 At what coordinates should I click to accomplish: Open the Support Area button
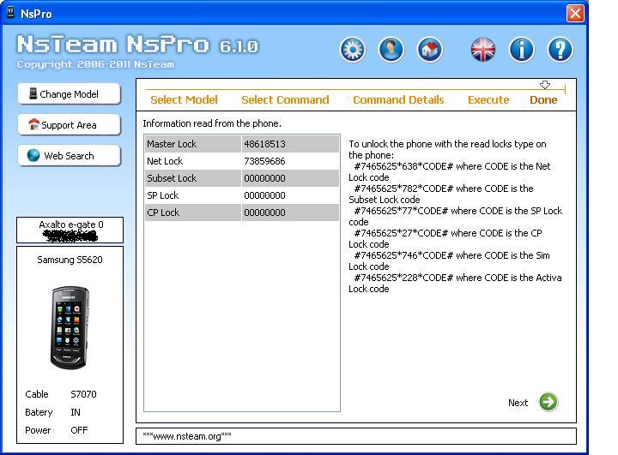pos(69,125)
